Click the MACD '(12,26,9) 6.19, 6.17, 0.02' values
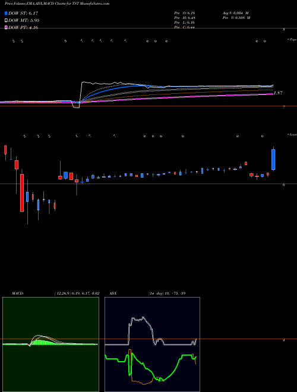297x392 pixels. (77, 293)
